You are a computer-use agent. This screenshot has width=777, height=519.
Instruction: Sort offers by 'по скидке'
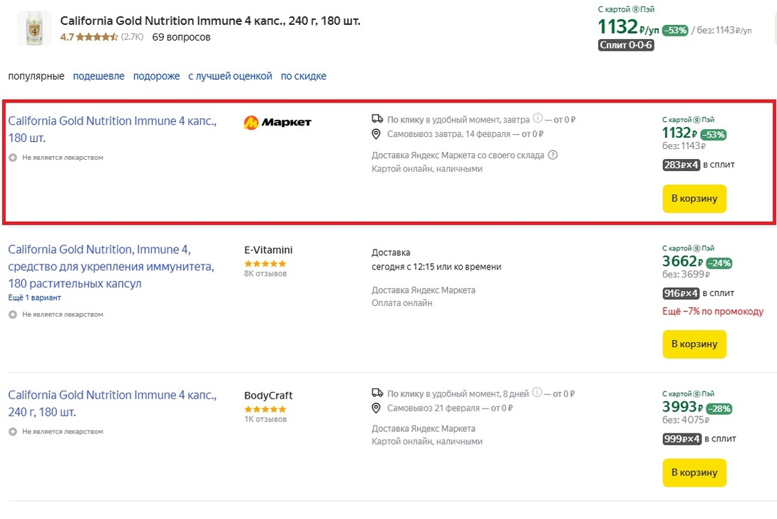click(304, 76)
